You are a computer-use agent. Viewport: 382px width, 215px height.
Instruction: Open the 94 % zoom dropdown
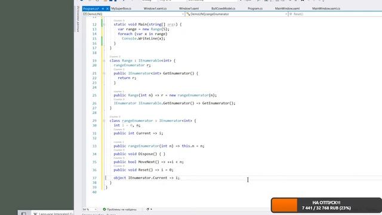click(90, 209)
